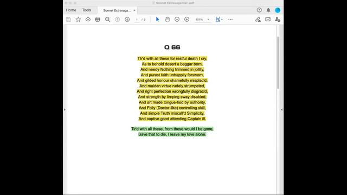Click the Fit page scrolling icon
The image size is (347, 195).
[x=218, y=19]
